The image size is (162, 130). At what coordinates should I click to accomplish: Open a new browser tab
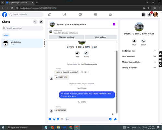(x=37, y=3)
